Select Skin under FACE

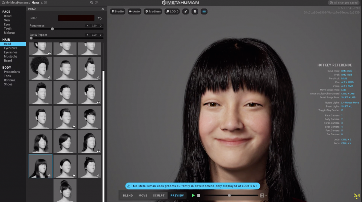coord(7,20)
